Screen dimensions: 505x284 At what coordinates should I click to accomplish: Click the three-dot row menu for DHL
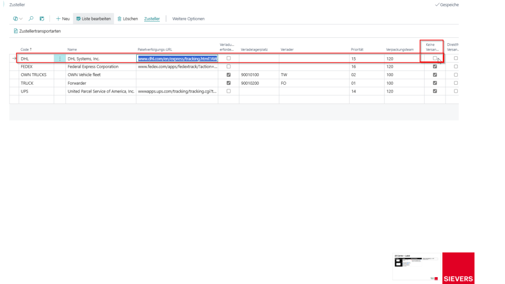point(59,58)
